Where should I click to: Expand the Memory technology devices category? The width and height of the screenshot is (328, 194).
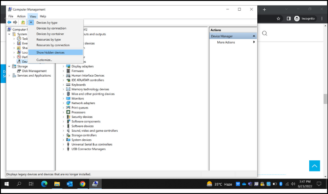point(63,89)
